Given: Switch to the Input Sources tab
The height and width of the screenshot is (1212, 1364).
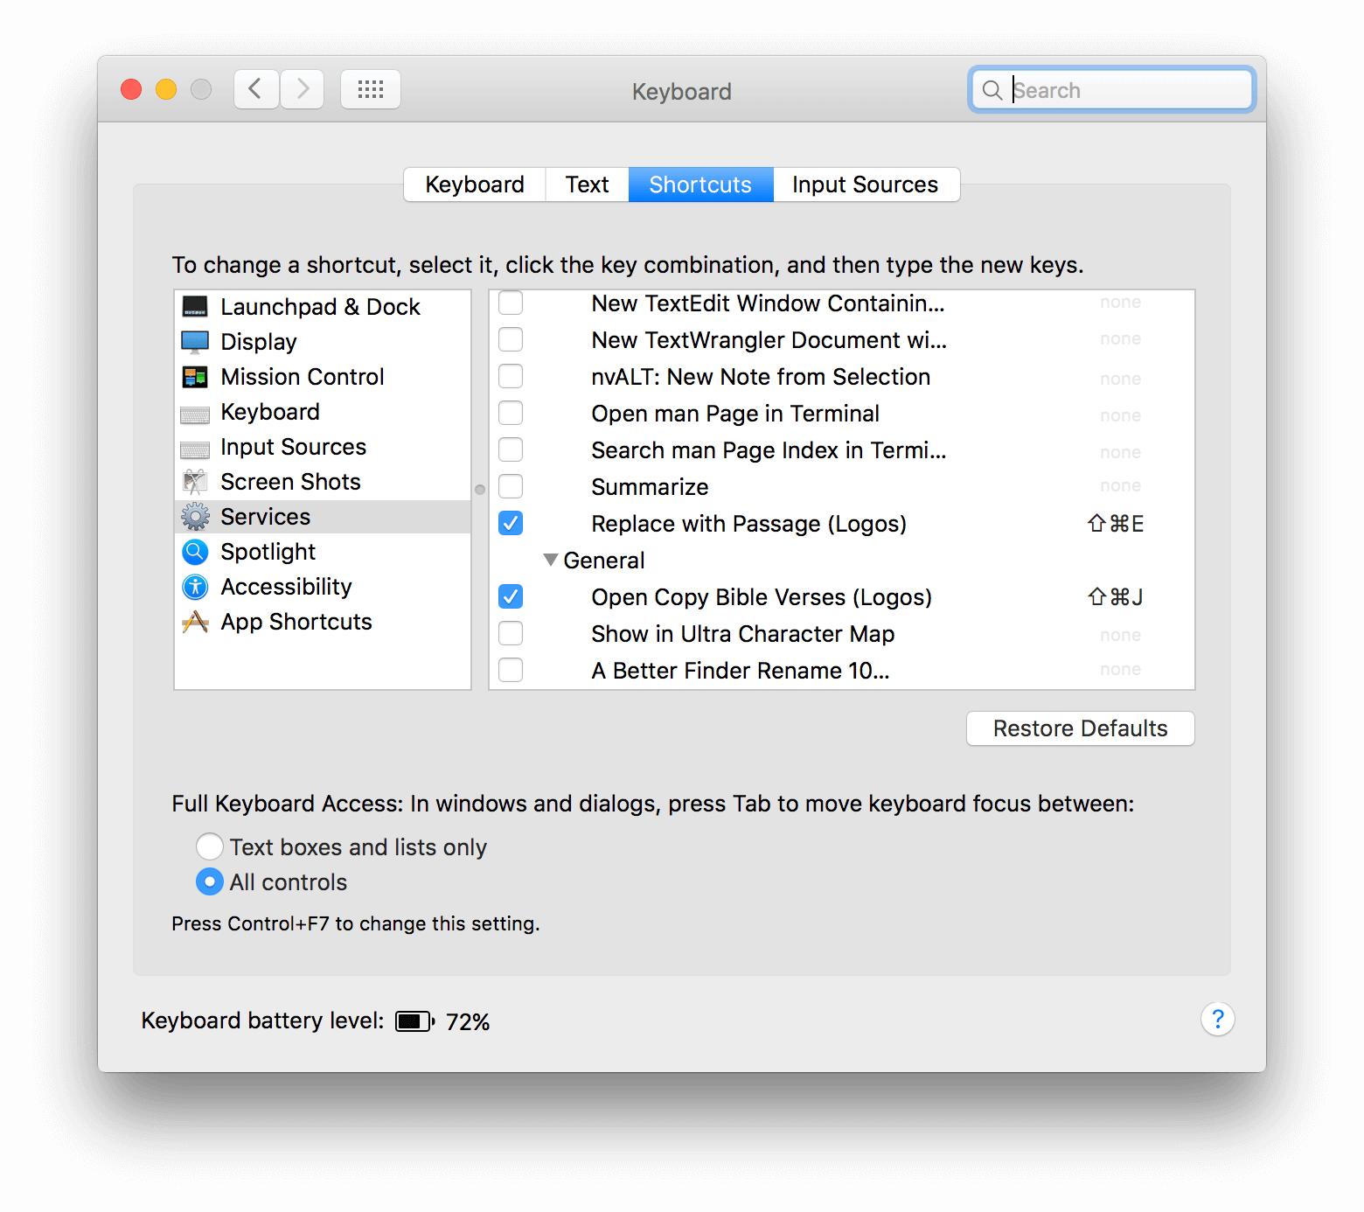Looking at the screenshot, I should click(x=865, y=185).
